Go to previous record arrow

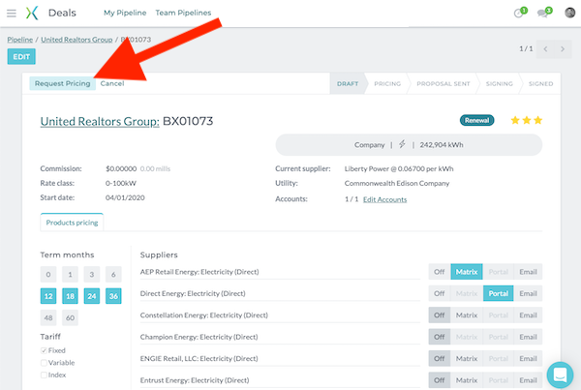(x=545, y=49)
